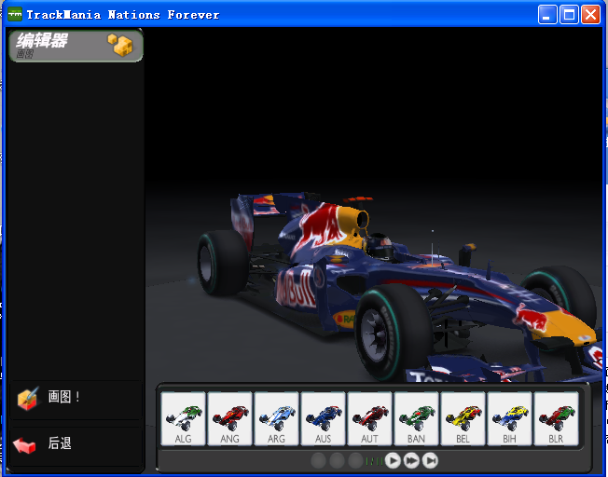Choose the BAN car skin
The image size is (608, 477).
point(416,418)
